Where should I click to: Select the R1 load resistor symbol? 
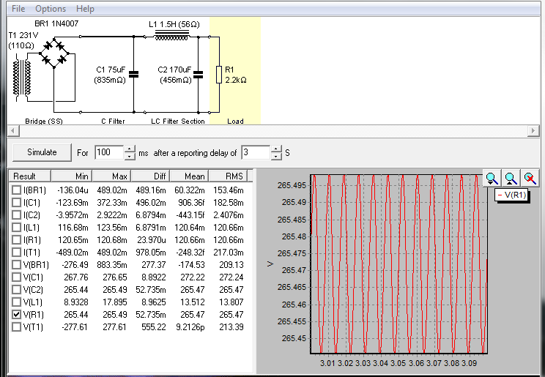pyautogui.click(x=219, y=75)
